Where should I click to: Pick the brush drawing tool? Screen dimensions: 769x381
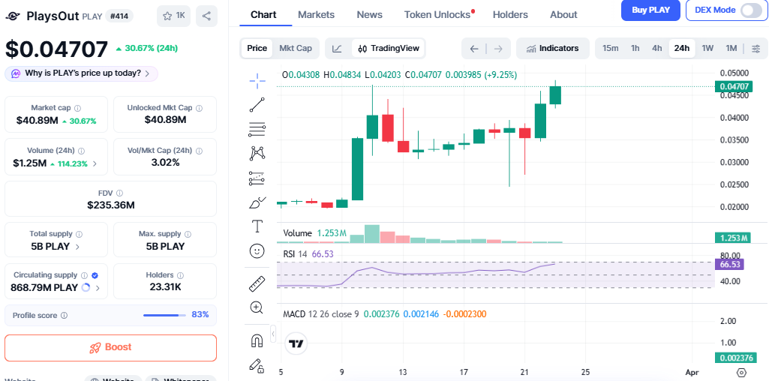(x=257, y=202)
